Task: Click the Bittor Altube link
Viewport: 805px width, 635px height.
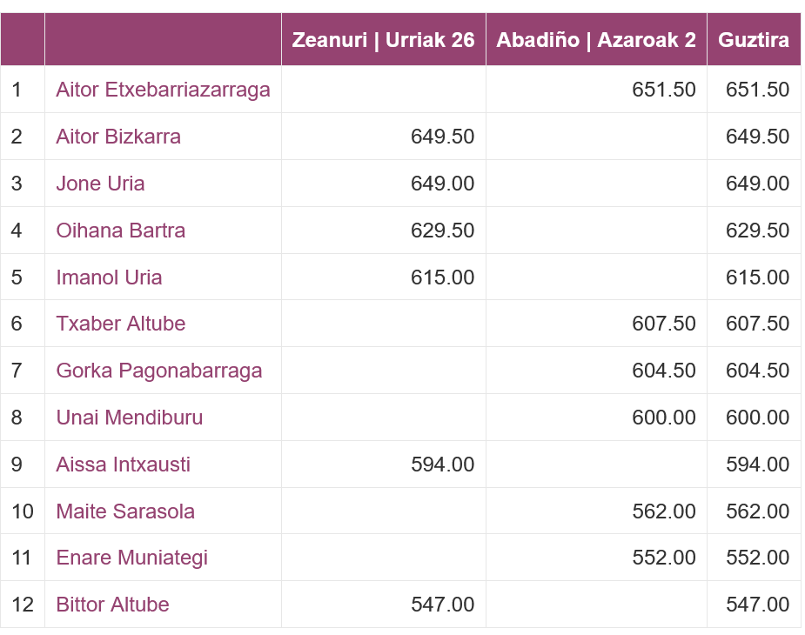Action: (112, 605)
